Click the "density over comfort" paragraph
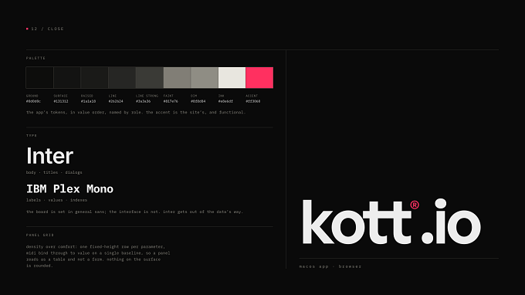 point(98,256)
